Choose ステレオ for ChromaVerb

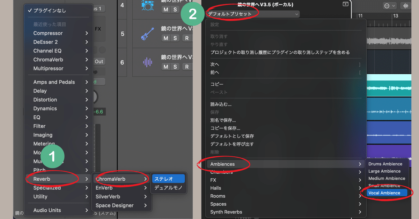[168, 179]
